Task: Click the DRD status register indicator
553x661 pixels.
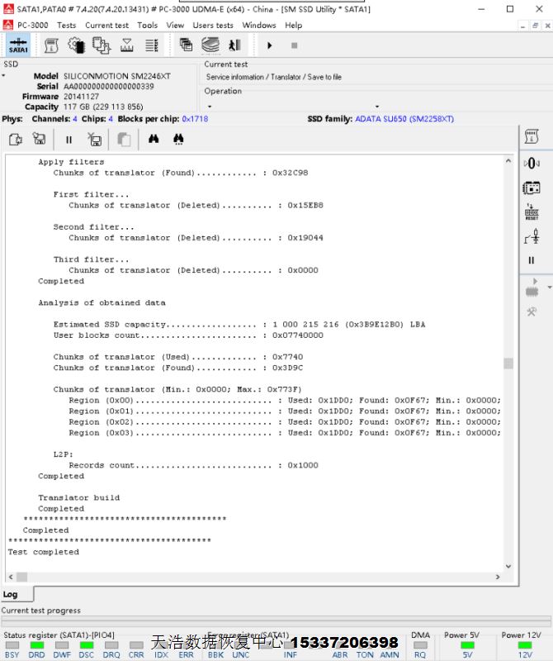Action: tap(37, 645)
